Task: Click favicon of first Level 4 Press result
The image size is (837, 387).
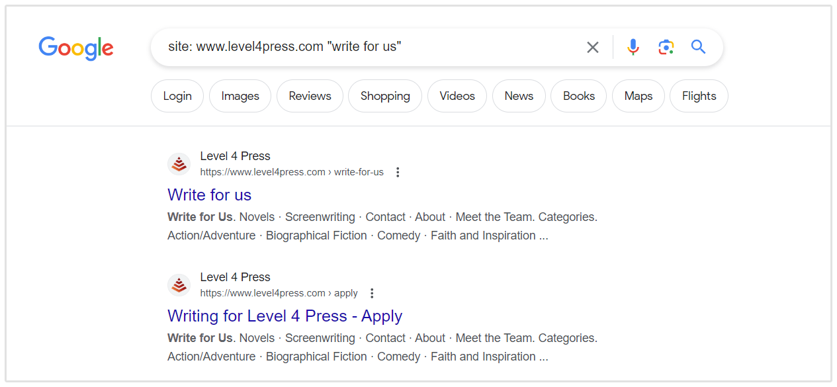Action: (179, 164)
